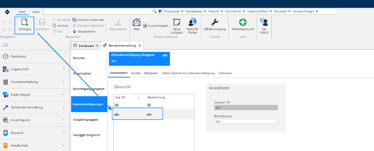Switch to the Tools ribbon tab
This screenshot has width=374, height=151.
tap(36, 12)
